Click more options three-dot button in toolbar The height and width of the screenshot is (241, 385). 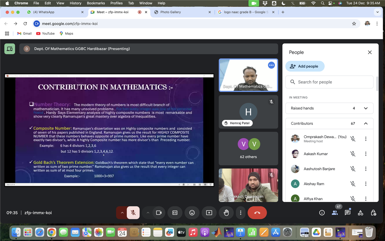coord(241,213)
